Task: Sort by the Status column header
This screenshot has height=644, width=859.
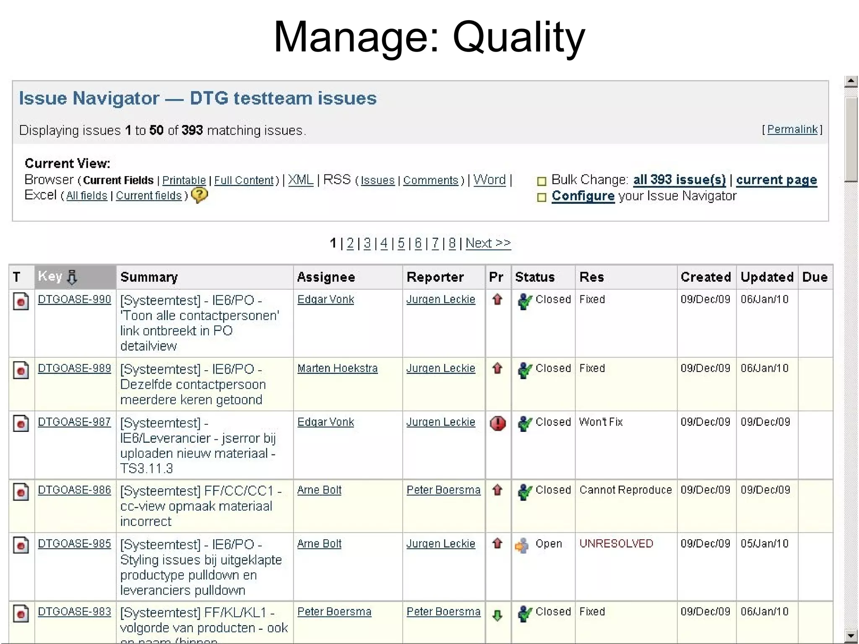Action: [535, 277]
